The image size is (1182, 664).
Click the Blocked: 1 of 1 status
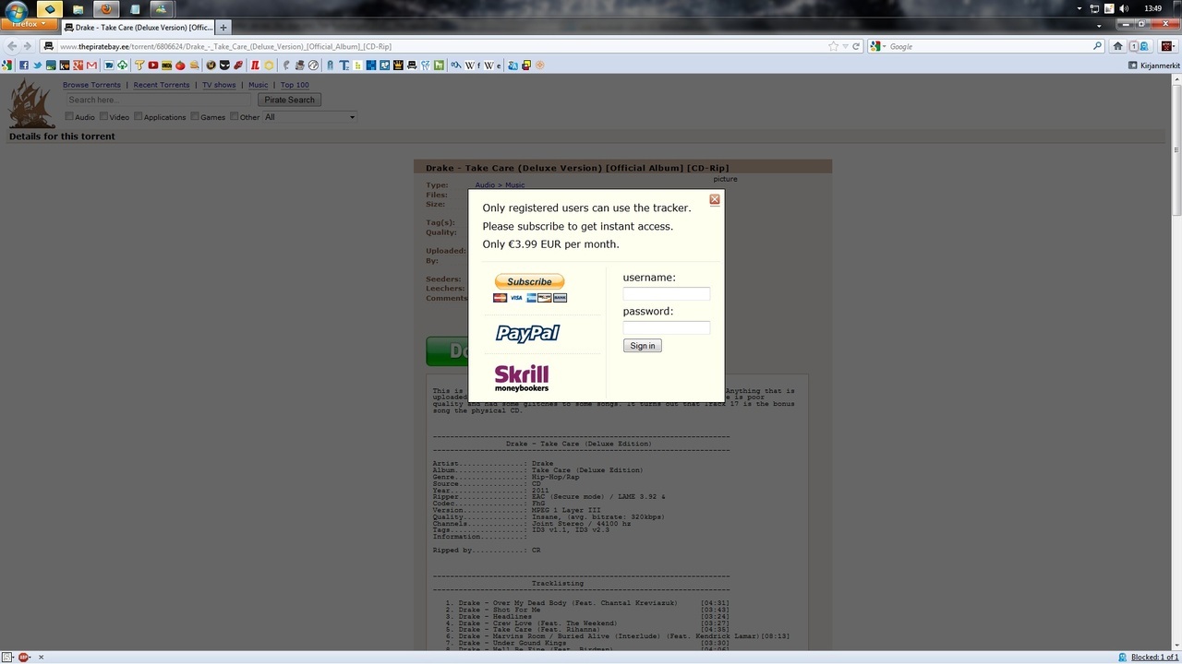[1154, 658]
